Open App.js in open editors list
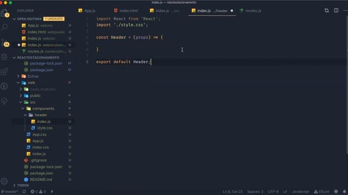Viewport: 348px width, 195px height. pyautogui.click(x=43, y=25)
